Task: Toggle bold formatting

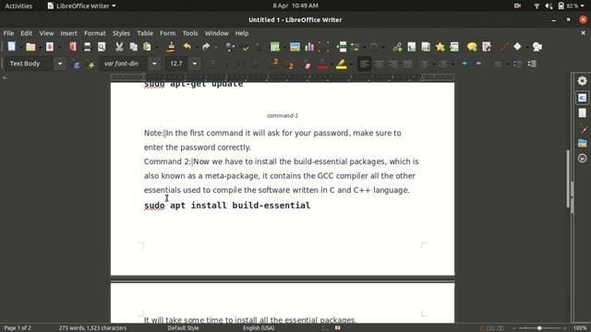Action: click(212, 64)
